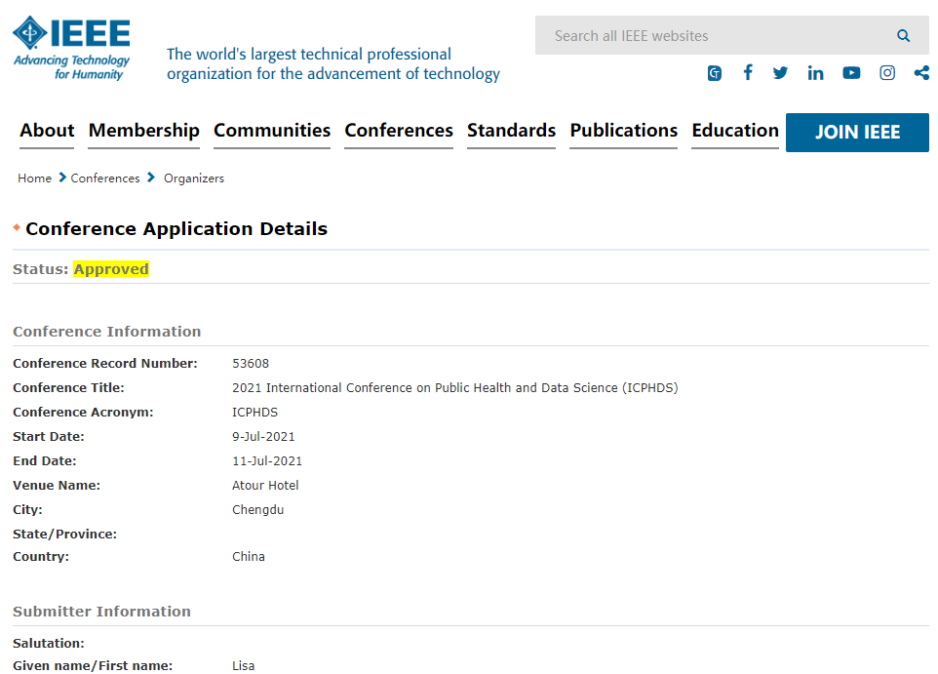This screenshot has width=938, height=674.
Task: Click the given name value Lisa
Action: 244,665
